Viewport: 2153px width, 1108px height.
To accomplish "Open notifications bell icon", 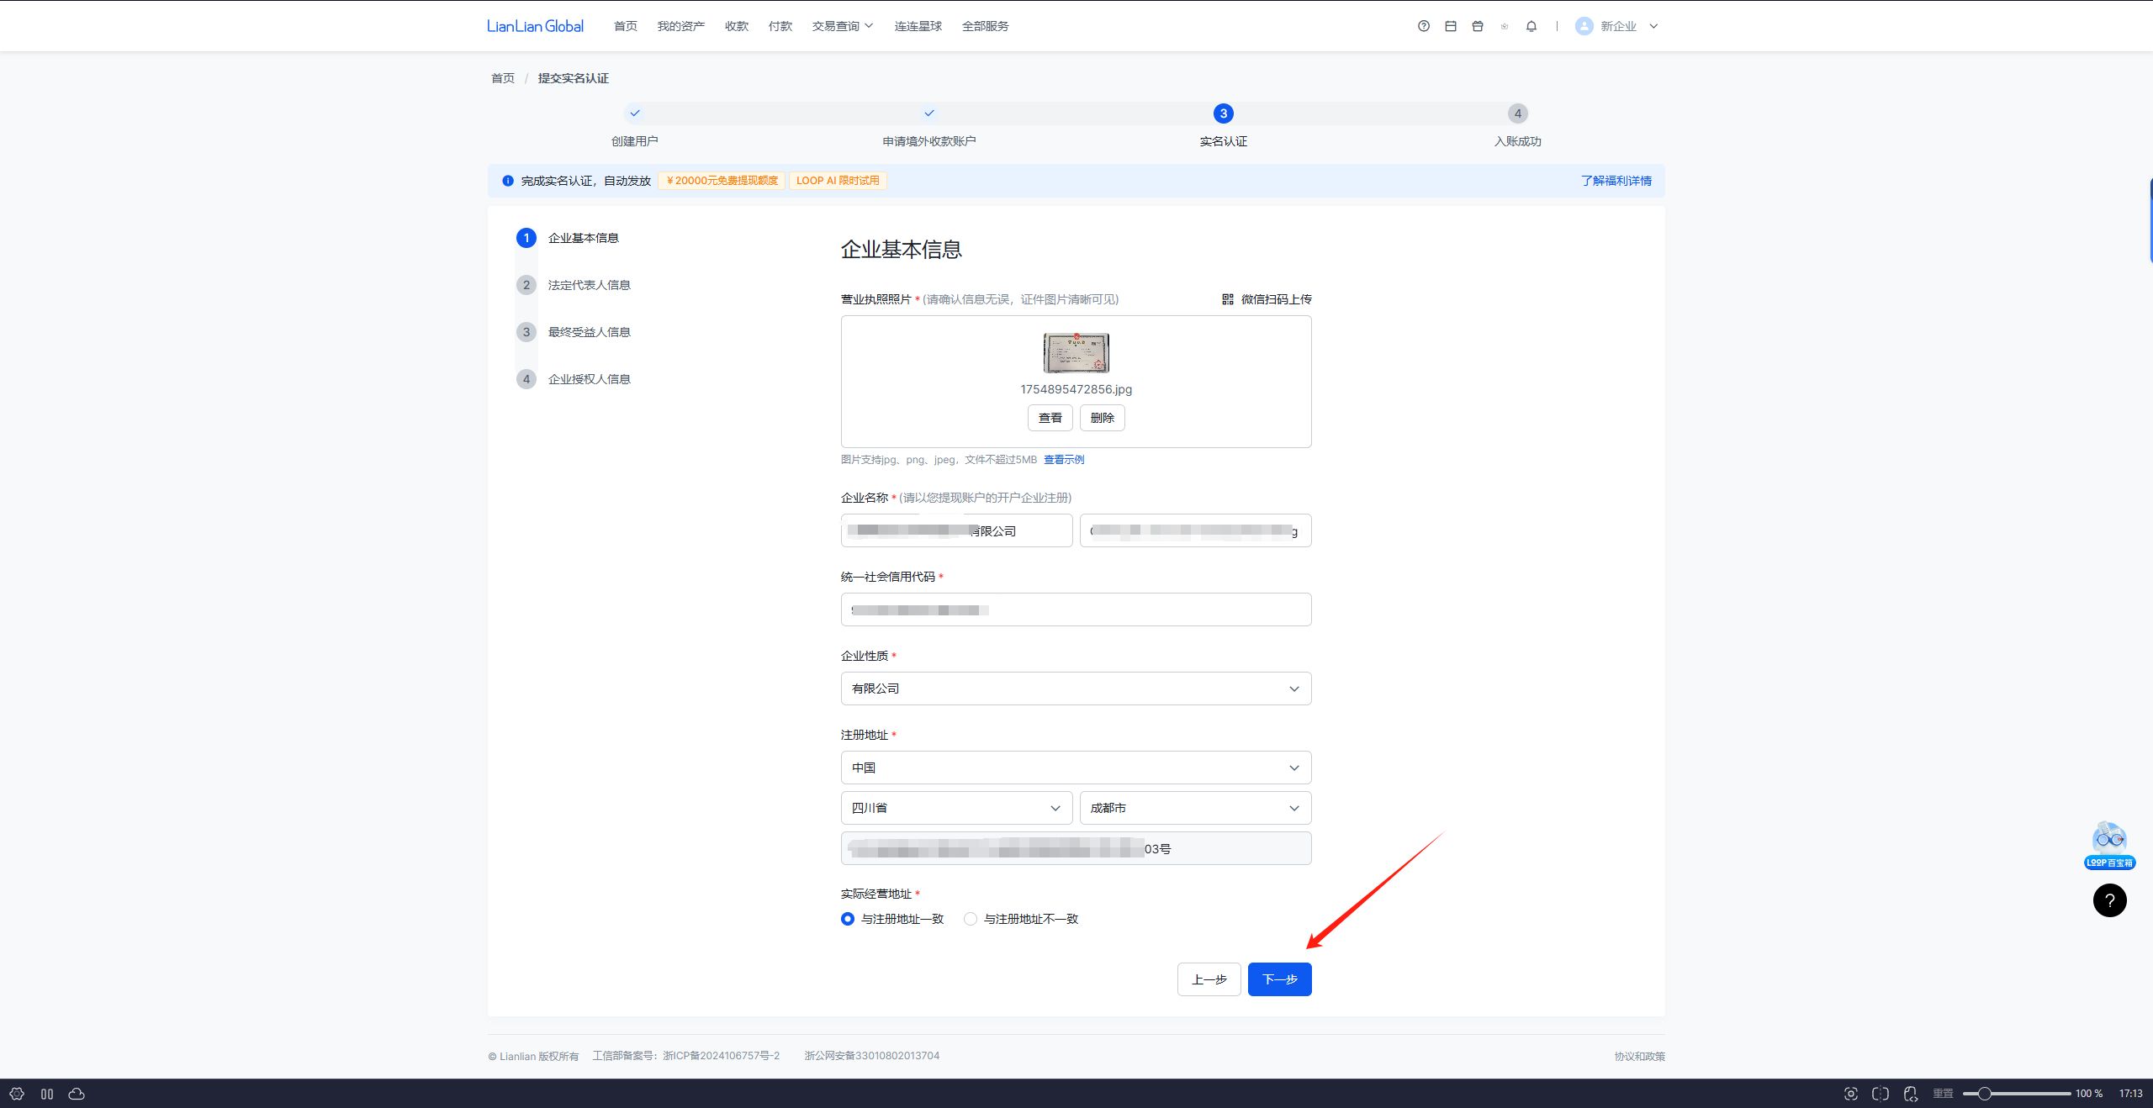I will (x=1531, y=26).
